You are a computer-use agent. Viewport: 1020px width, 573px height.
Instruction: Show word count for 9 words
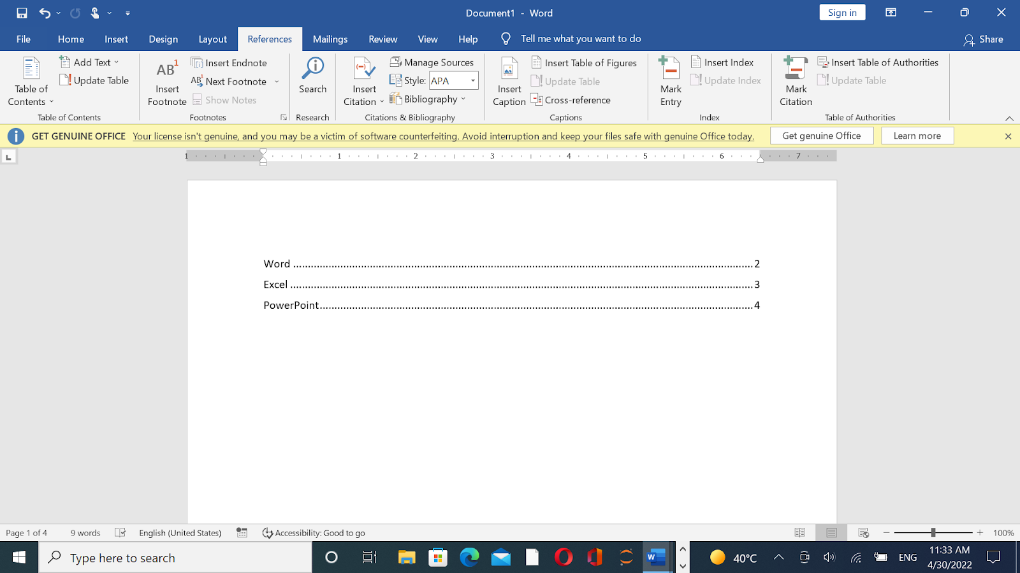[85, 533]
